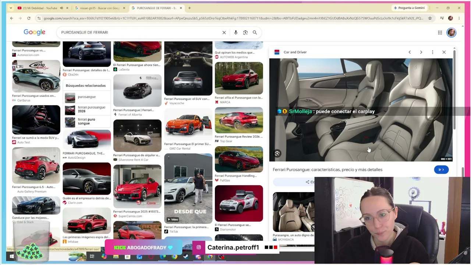Screen dimensions: 471x265
Task: Open the Chrome three-dot menu
Action: coord(459,18)
